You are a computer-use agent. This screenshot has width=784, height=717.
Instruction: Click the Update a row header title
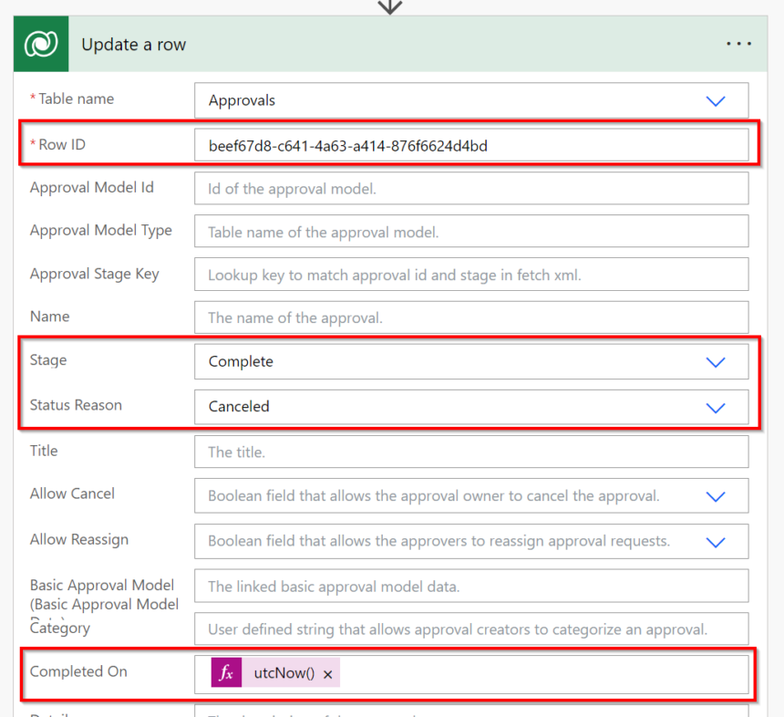(133, 43)
